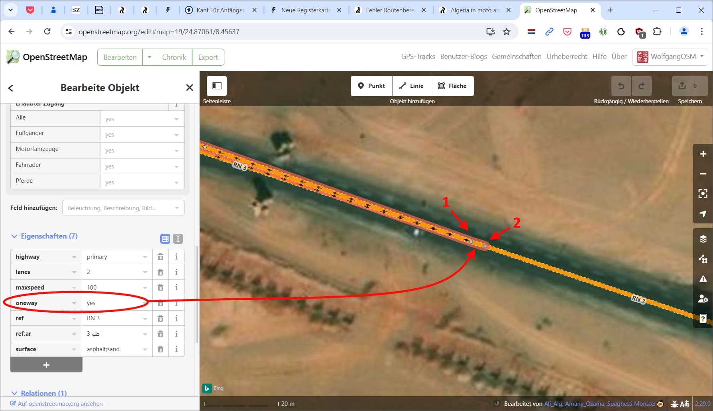
Task: Open GPS-Tracks menu item
Action: [x=418, y=57]
